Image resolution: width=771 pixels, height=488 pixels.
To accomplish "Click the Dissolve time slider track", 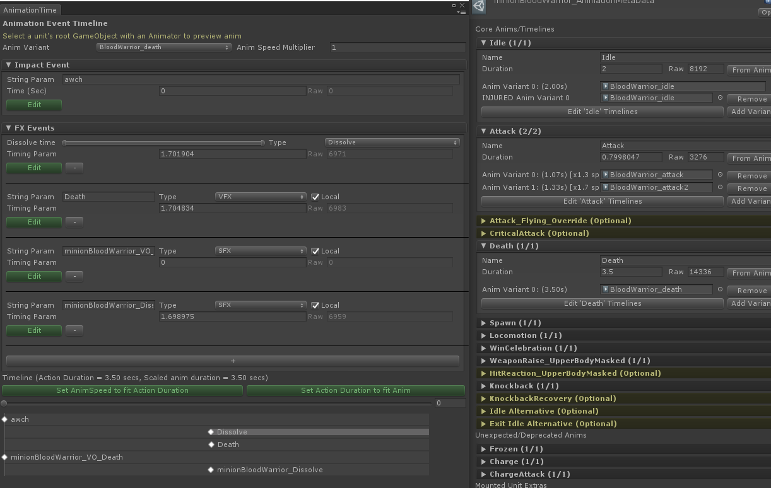I will [x=163, y=143].
